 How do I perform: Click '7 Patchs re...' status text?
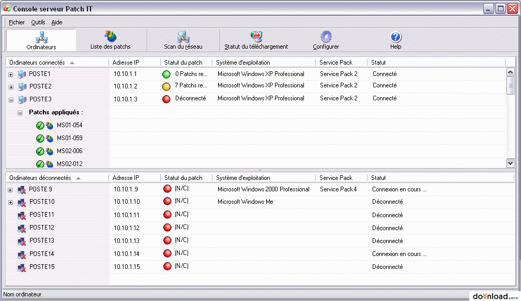[x=191, y=85]
